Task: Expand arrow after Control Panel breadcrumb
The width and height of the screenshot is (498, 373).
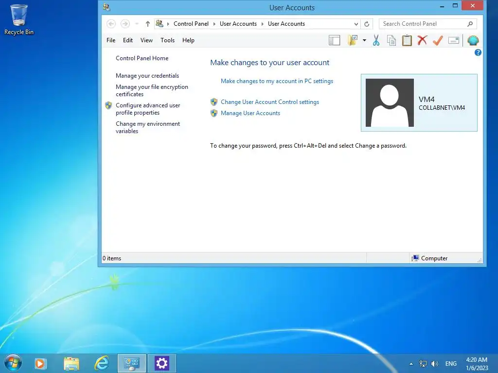Action: [x=214, y=24]
